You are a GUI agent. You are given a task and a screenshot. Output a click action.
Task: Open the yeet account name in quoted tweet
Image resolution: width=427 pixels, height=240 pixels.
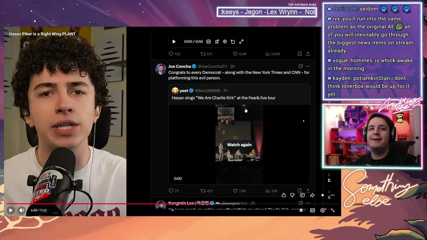(x=184, y=91)
